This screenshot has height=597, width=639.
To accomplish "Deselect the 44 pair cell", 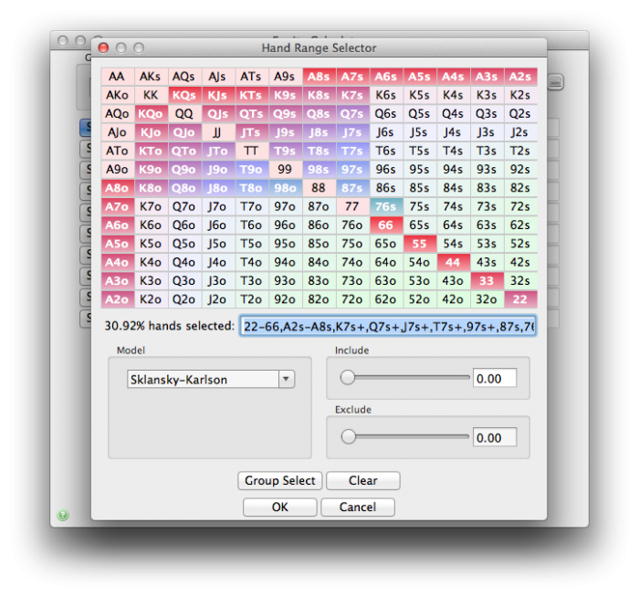I will point(453,262).
